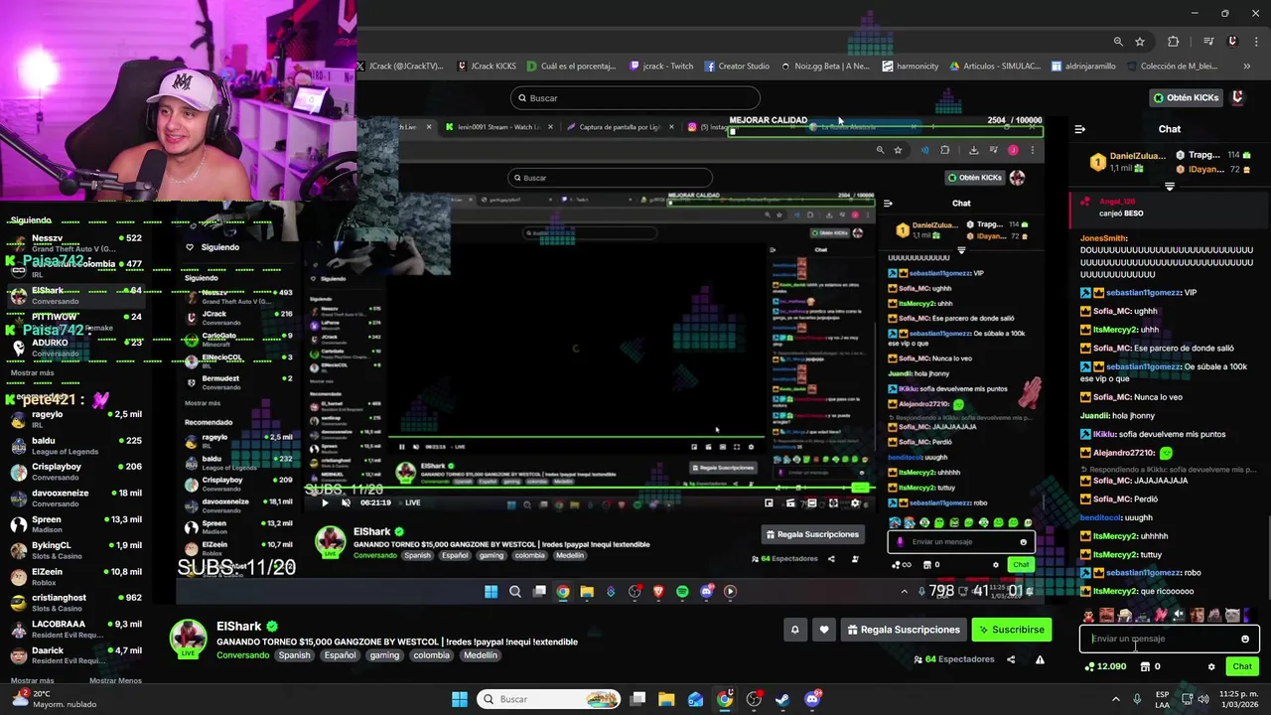Open the chat gift shop icon

pos(1145,666)
